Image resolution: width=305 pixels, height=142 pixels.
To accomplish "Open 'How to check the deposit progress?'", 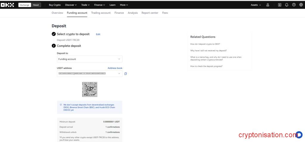I will pos(206,66).
